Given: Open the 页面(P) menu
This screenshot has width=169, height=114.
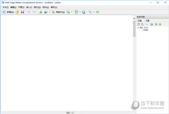Looking at the screenshot, I should click(x=21, y=7).
